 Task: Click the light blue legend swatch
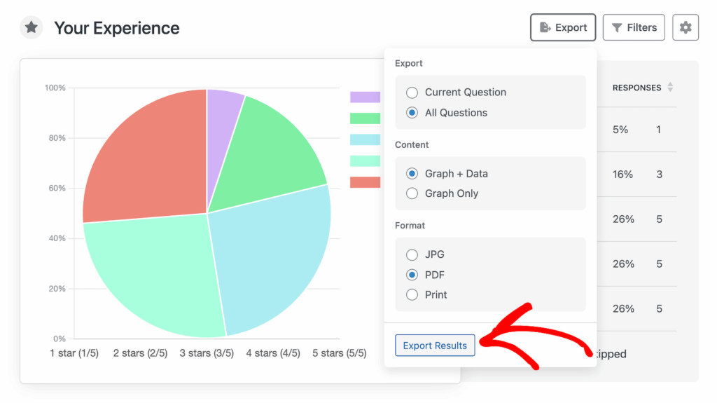(x=365, y=139)
